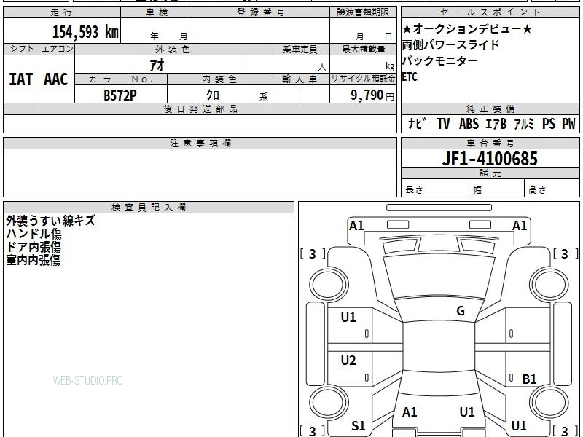Select the 外装色 header
This screenshot has height=437, width=583.
(x=173, y=49)
